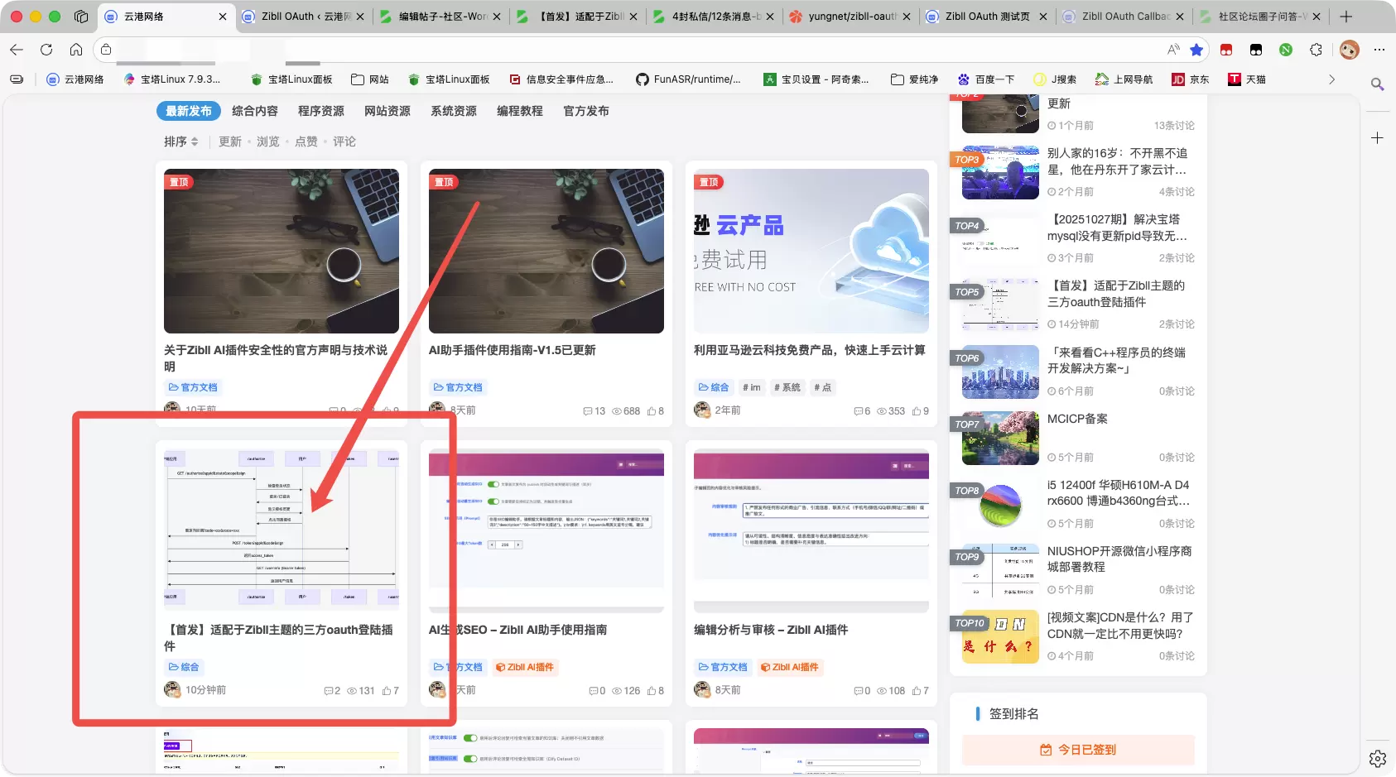Sort posts by 点赞
This screenshot has width=1396, height=777.
(x=306, y=141)
